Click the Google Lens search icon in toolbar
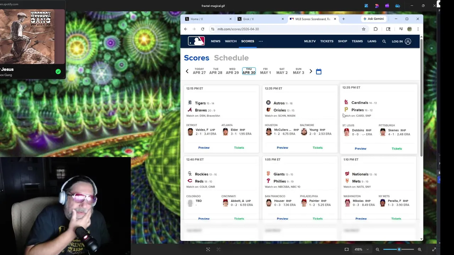454x255 pixels. click(x=388, y=29)
